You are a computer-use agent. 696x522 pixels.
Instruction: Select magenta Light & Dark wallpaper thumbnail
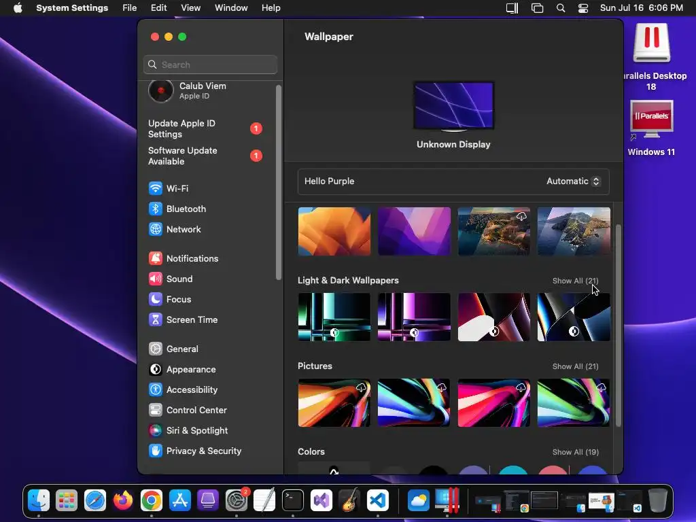(x=414, y=317)
